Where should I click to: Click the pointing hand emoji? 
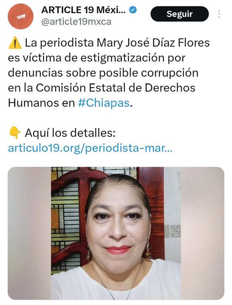(15, 133)
